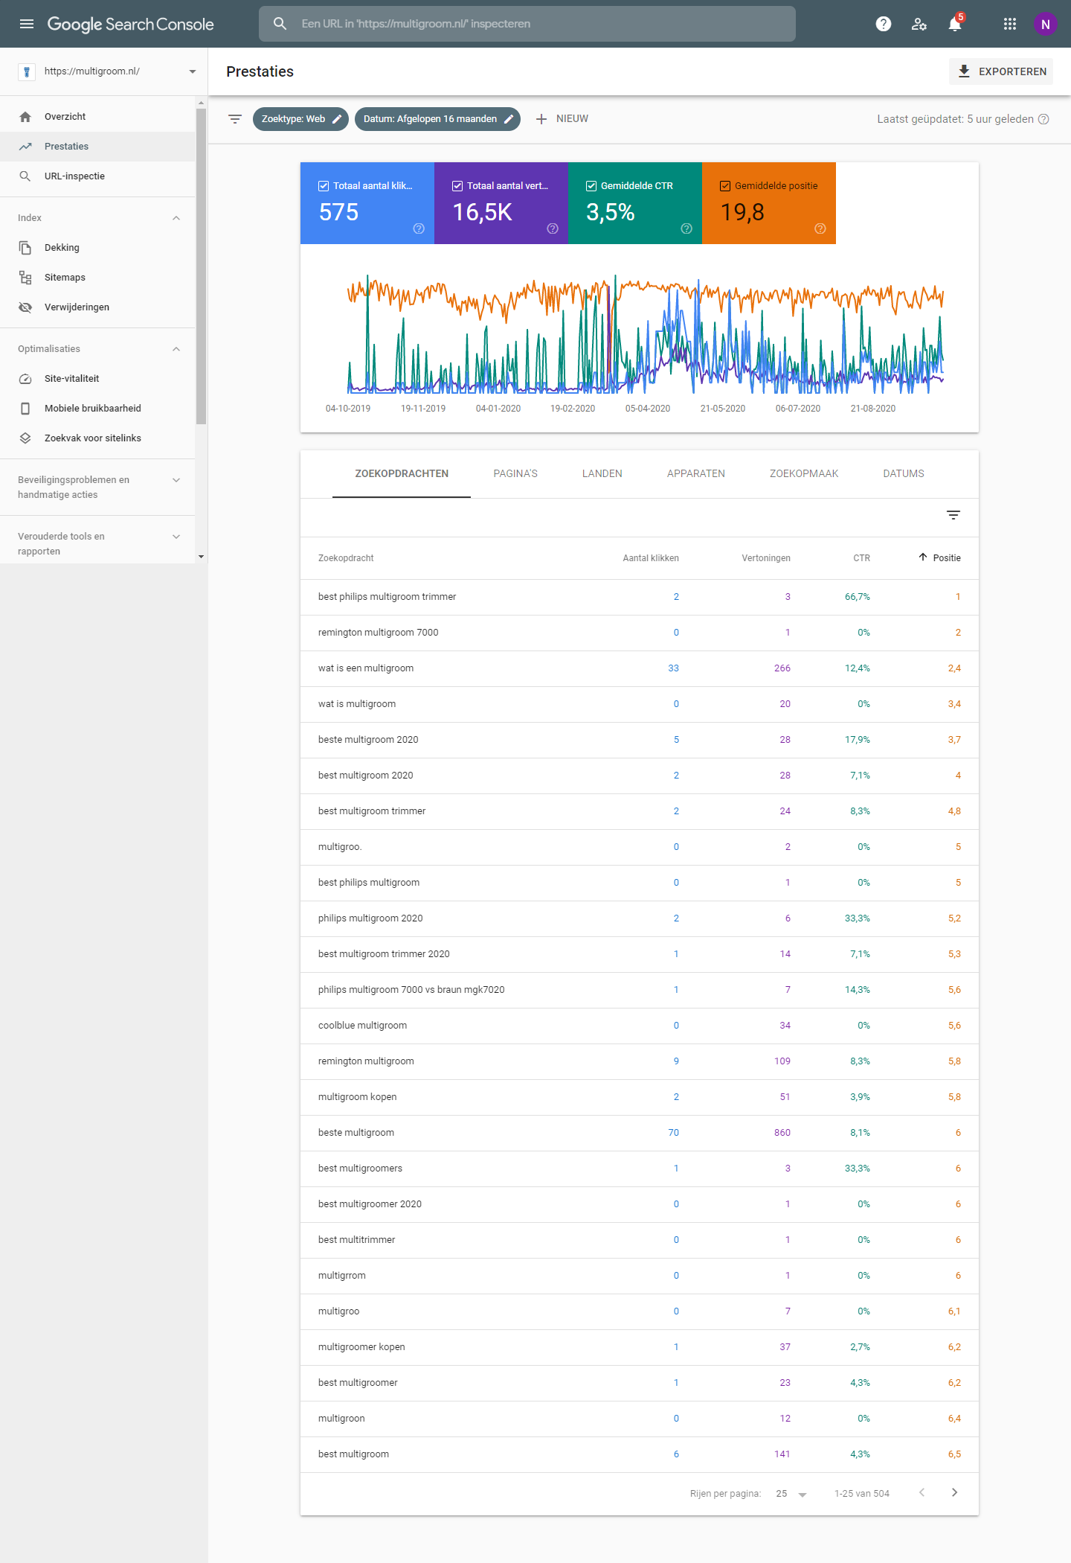Viewport: 1071px width, 1563px height.
Task: Open the notifications bell
Action: click(955, 24)
